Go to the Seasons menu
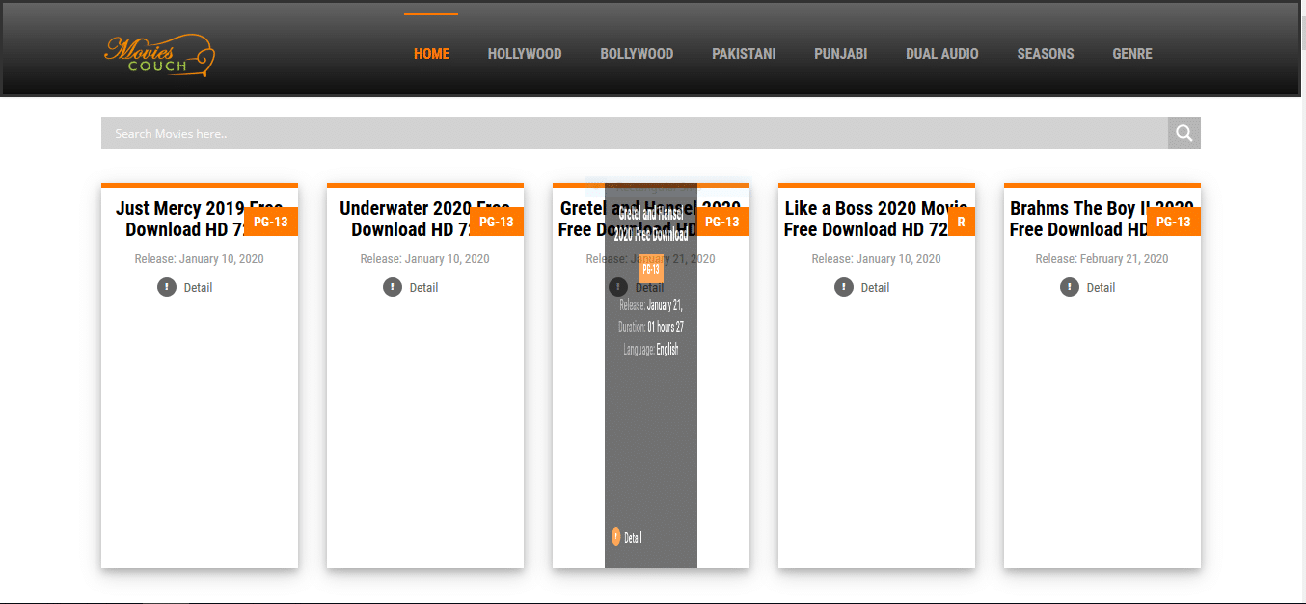1306x604 pixels. (1046, 54)
